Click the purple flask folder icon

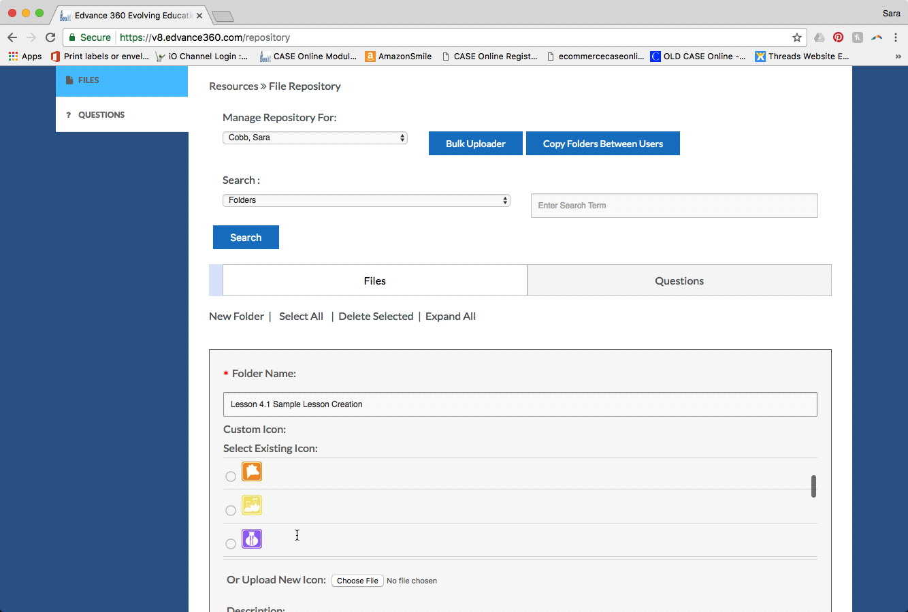point(252,539)
